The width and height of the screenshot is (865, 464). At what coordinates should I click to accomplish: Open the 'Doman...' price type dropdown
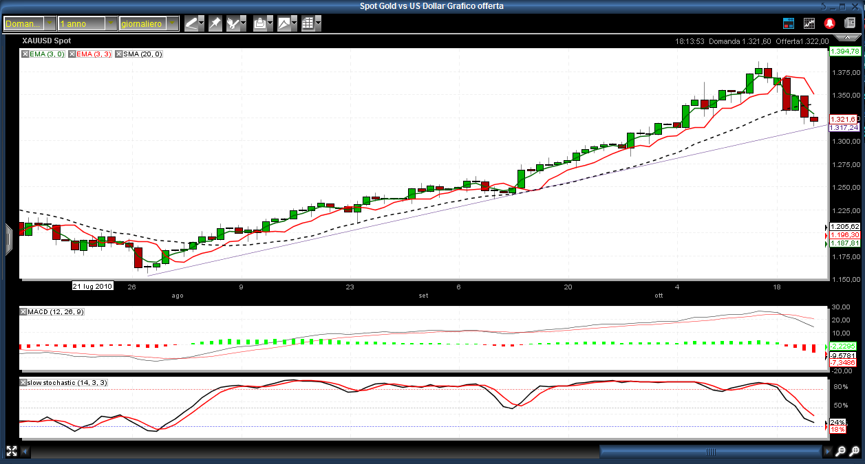49,24
